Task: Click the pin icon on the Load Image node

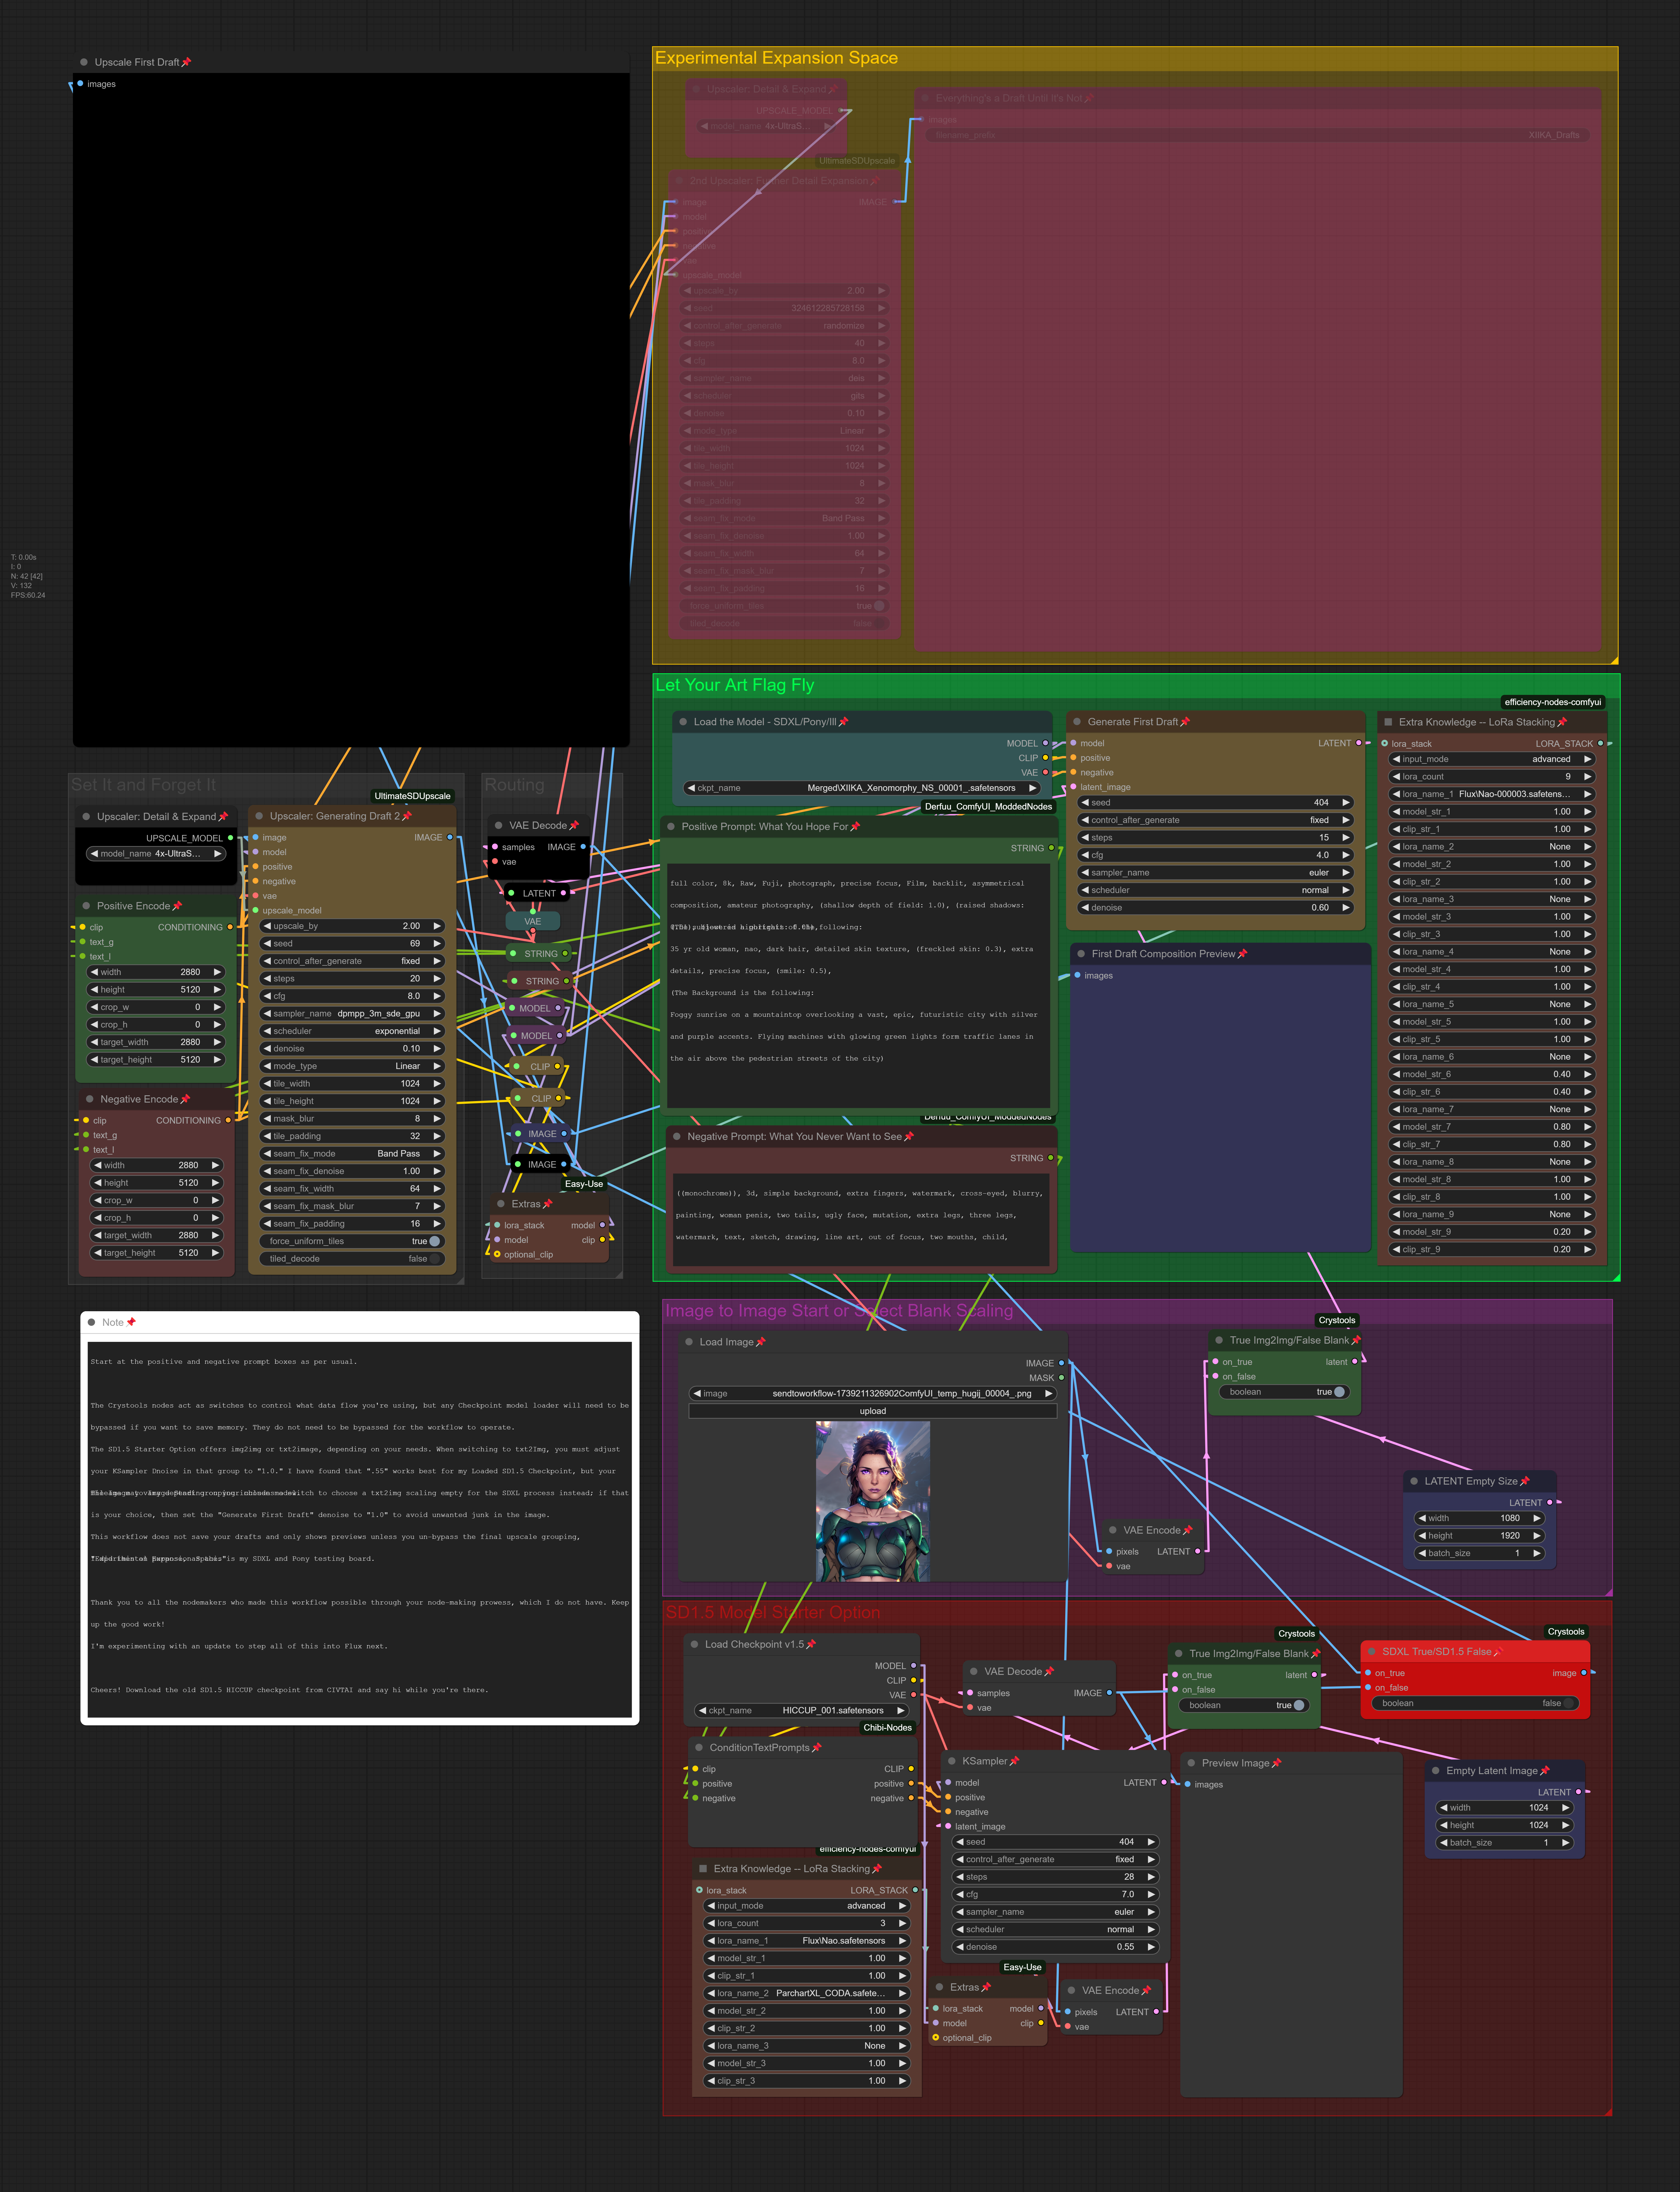Action: click(761, 1342)
